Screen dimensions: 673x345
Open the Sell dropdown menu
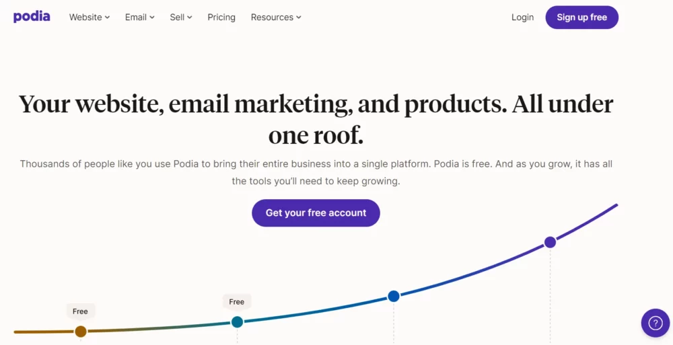tap(181, 17)
